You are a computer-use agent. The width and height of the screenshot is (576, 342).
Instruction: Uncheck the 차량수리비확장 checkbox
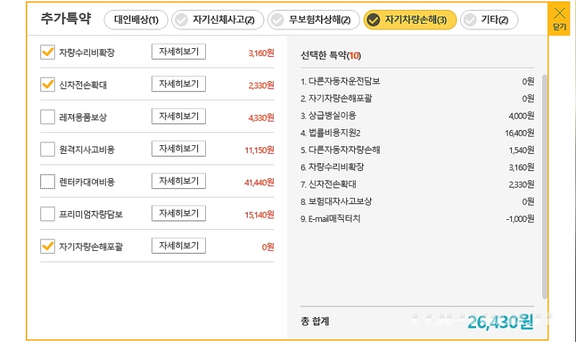pos(48,52)
